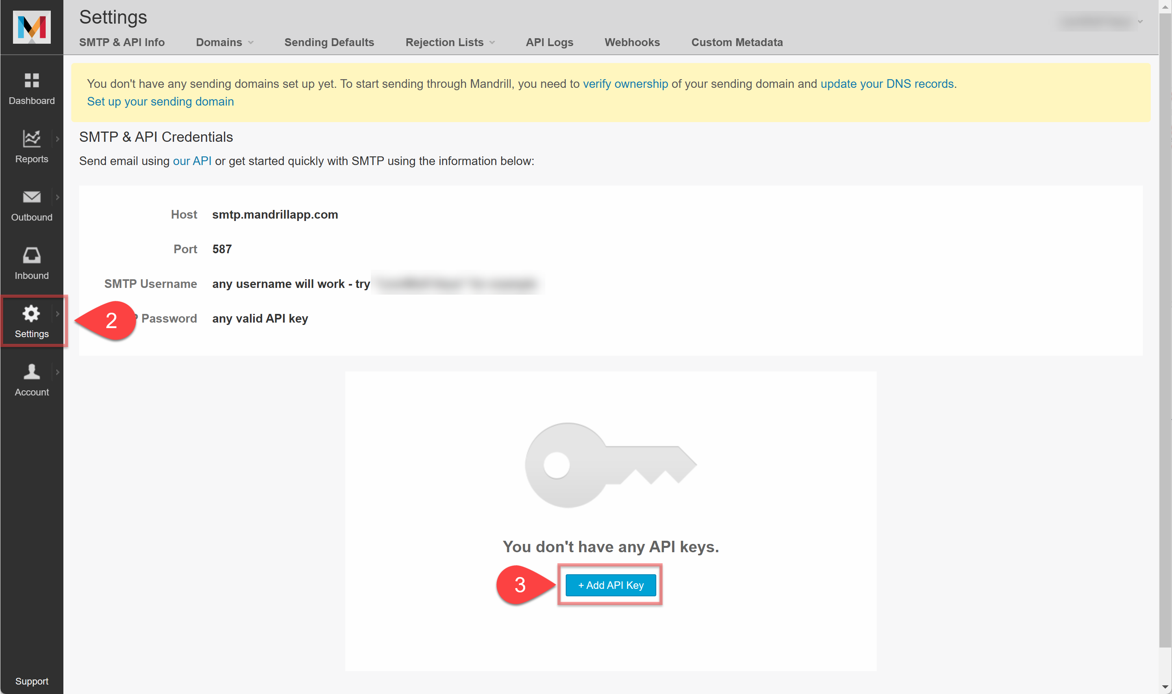
Task: Click the Mandrill logo icon
Action: tap(32, 27)
